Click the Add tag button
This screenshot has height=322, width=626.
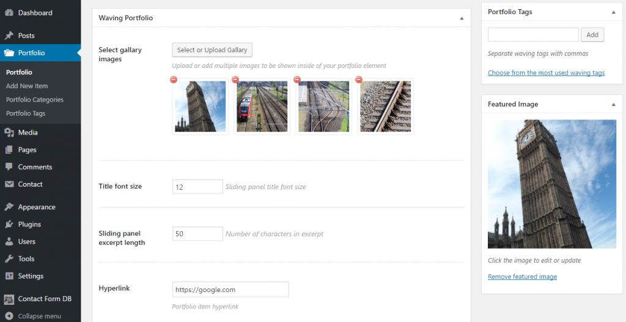click(x=592, y=35)
